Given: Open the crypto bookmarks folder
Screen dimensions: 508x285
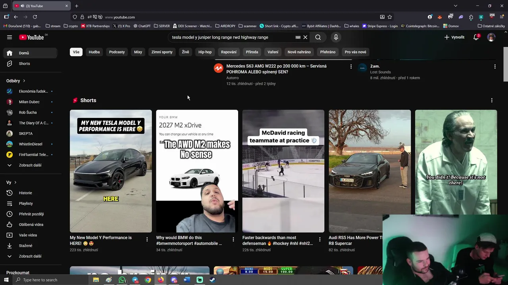Looking at the screenshot, I should pyautogui.click(x=71, y=26).
